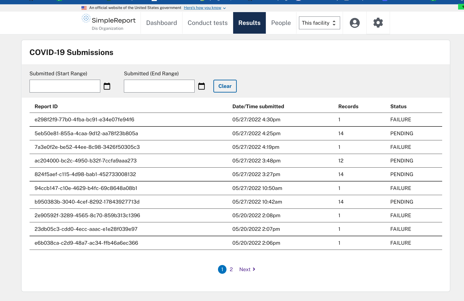Open the calendar picker for Submitted End Range
This screenshot has height=301, width=464.
tap(201, 86)
